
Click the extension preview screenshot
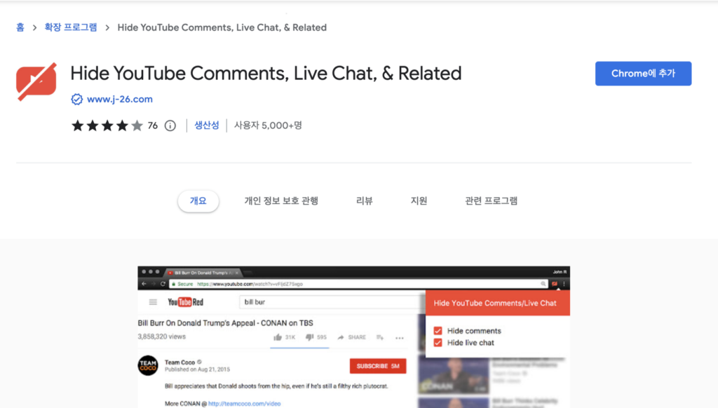pos(354,337)
